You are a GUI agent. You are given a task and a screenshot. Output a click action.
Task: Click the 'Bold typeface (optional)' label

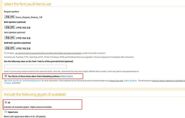pyautogui.click(x=15, y=22)
